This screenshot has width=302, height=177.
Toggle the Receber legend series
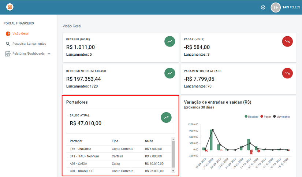coord(251,117)
